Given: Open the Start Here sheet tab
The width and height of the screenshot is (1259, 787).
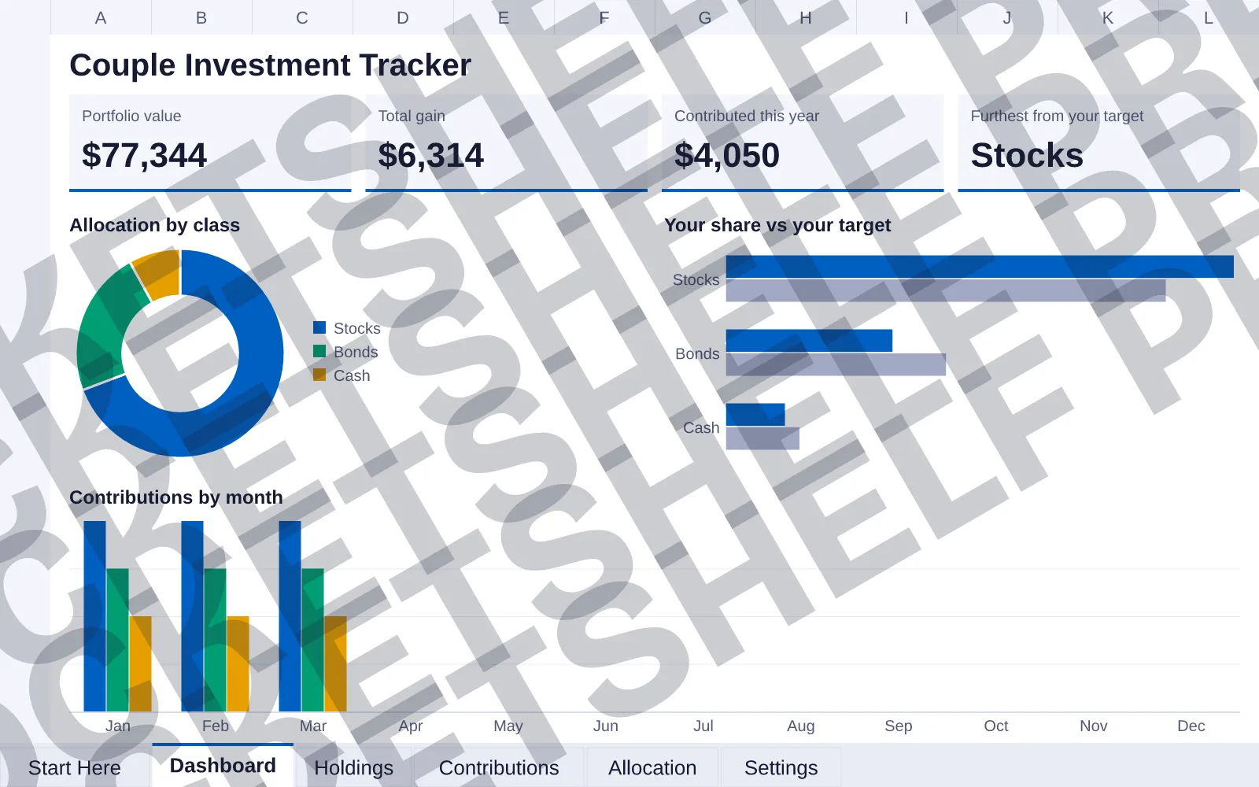Looking at the screenshot, I should pos(75,767).
